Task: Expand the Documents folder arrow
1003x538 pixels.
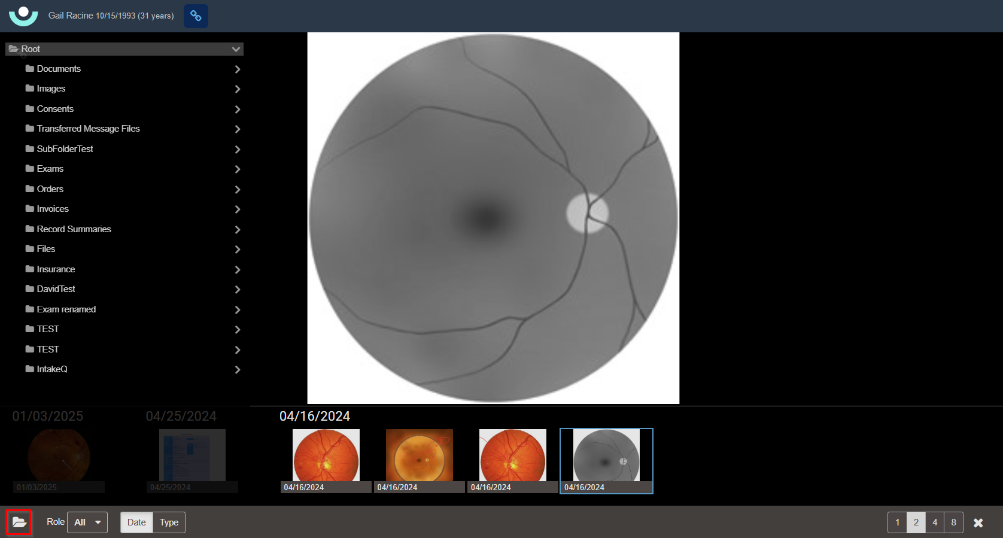Action: [238, 69]
